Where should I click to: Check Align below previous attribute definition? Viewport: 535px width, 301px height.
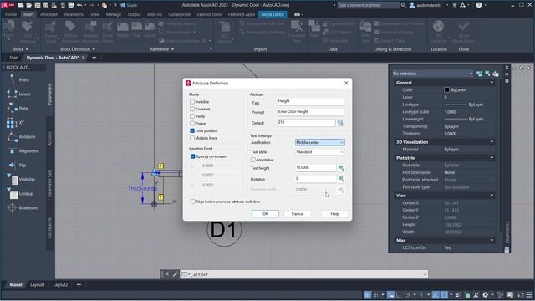point(193,202)
